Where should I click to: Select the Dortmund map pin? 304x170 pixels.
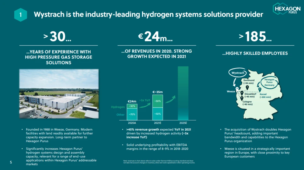247,87
